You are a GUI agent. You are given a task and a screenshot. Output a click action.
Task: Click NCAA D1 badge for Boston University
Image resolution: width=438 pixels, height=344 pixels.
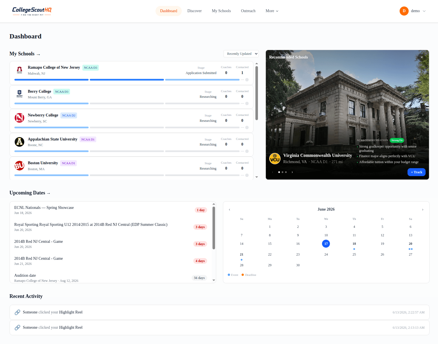(x=69, y=163)
